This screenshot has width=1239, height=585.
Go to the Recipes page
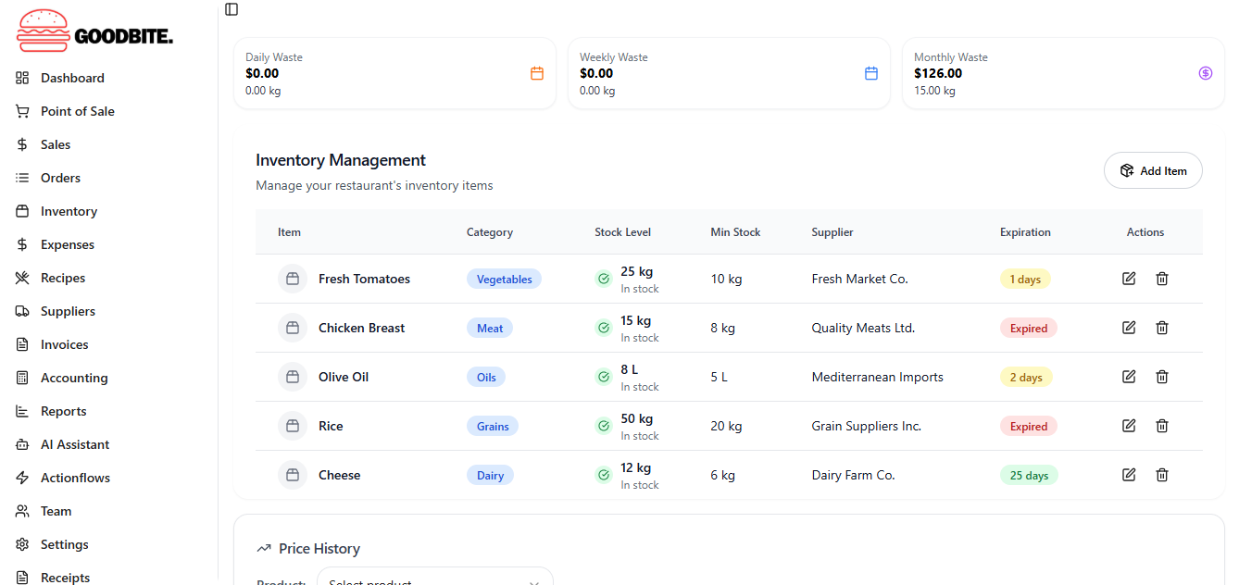tap(63, 278)
